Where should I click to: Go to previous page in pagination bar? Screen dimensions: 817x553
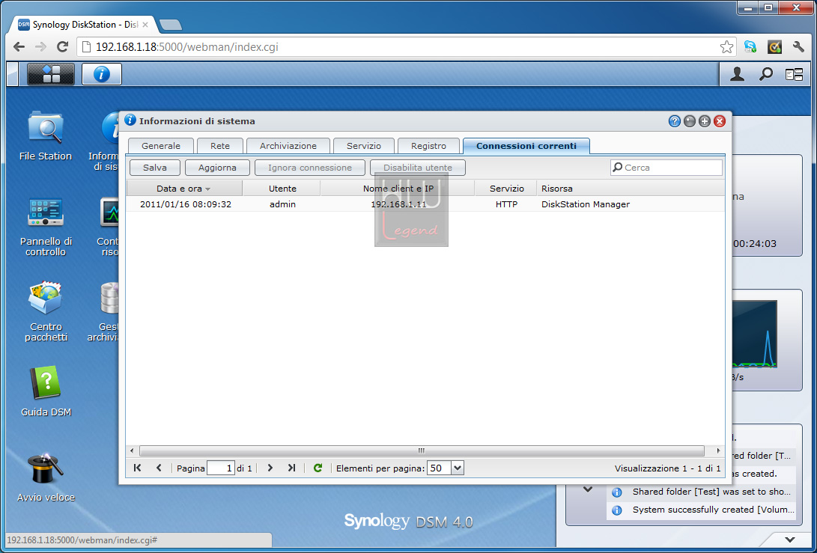(159, 468)
